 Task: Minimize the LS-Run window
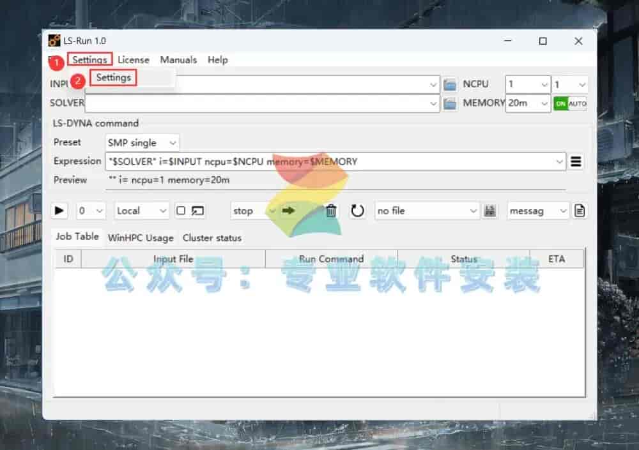pyautogui.click(x=508, y=41)
